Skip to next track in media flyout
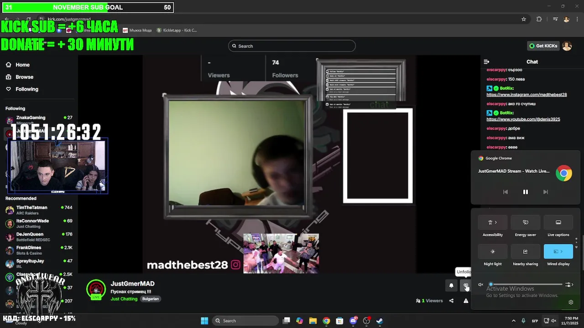Viewport: 584px width, 328px height. (545, 192)
